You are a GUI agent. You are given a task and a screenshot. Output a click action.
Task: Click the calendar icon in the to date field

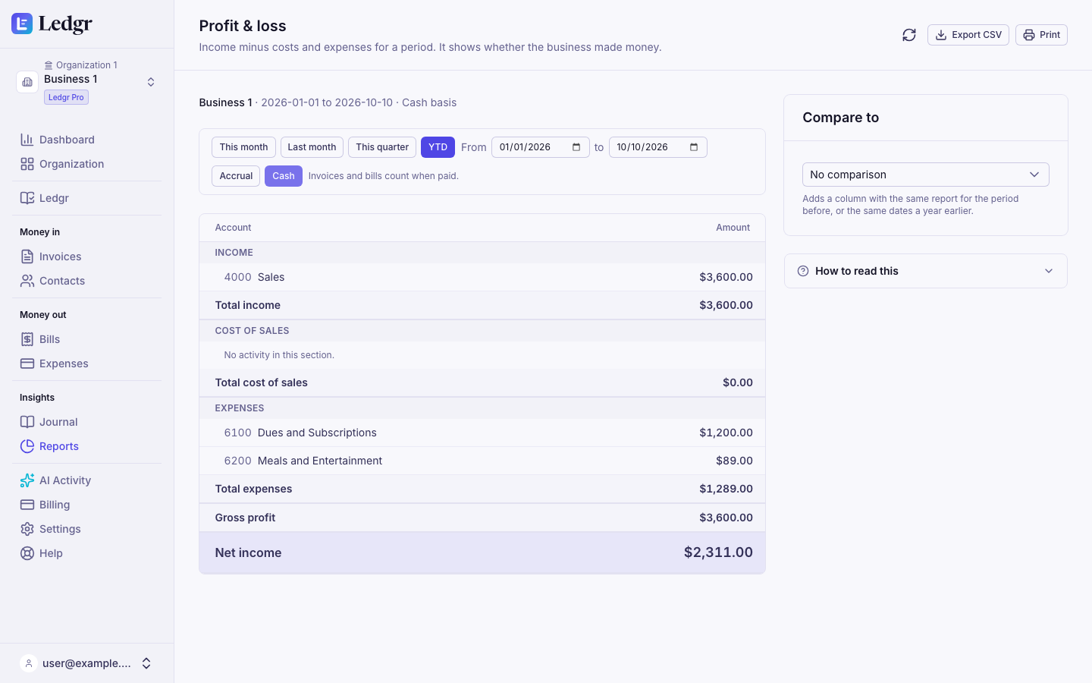pyautogui.click(x=694, y=147)
